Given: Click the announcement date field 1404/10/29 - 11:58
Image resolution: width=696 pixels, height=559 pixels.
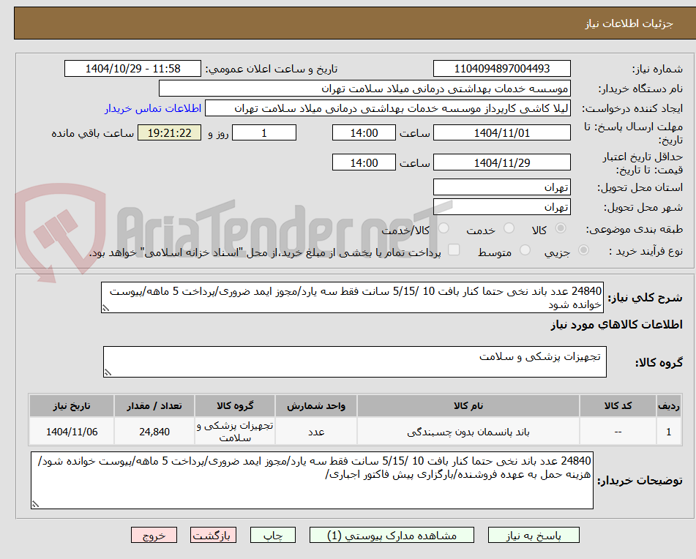Looking at the screenshot, I should click(132, 69).
